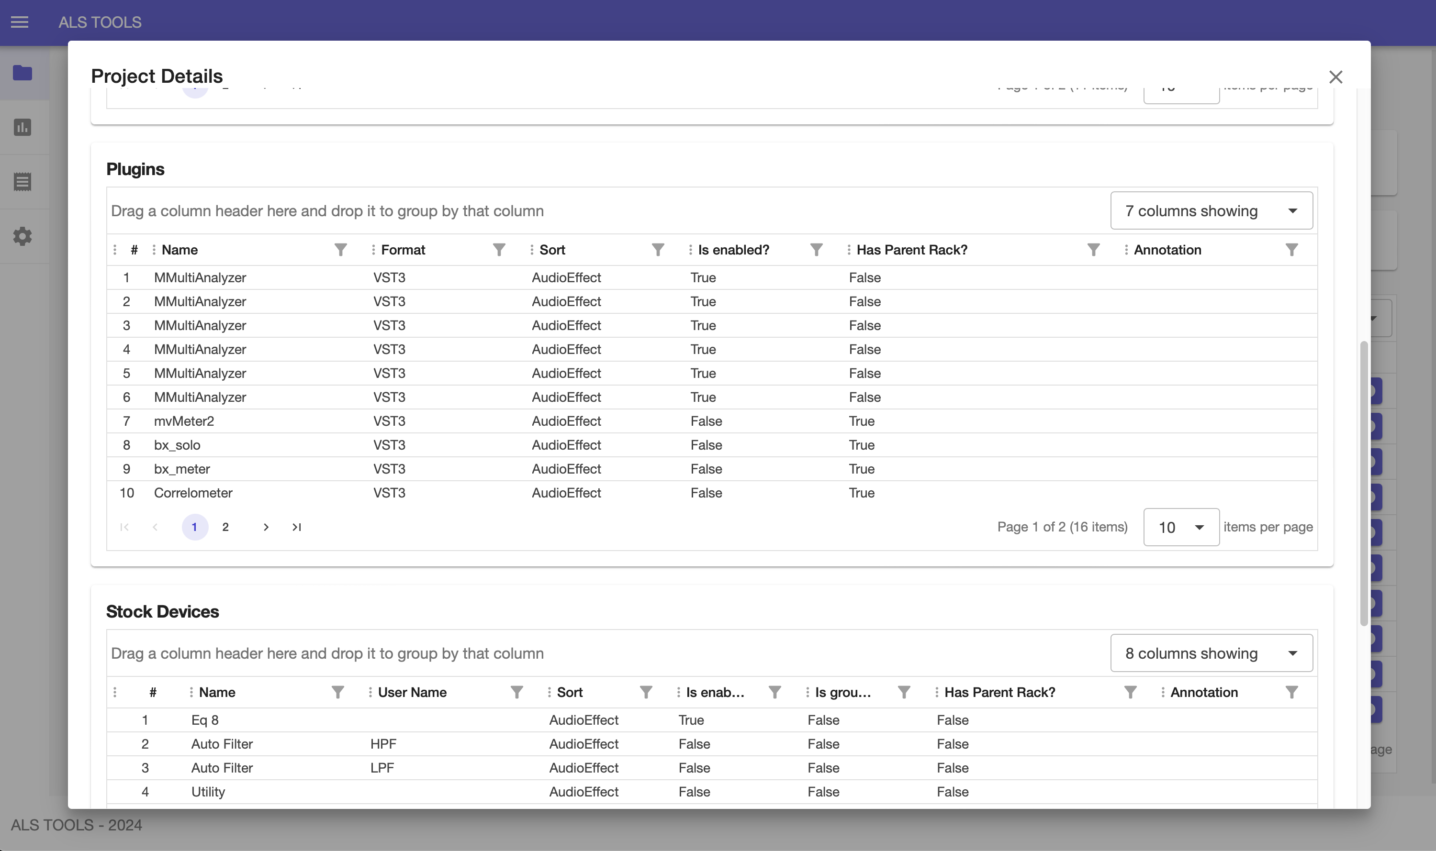
Task: Click ALS TOOLS title in header
Action: coord(100,22)
